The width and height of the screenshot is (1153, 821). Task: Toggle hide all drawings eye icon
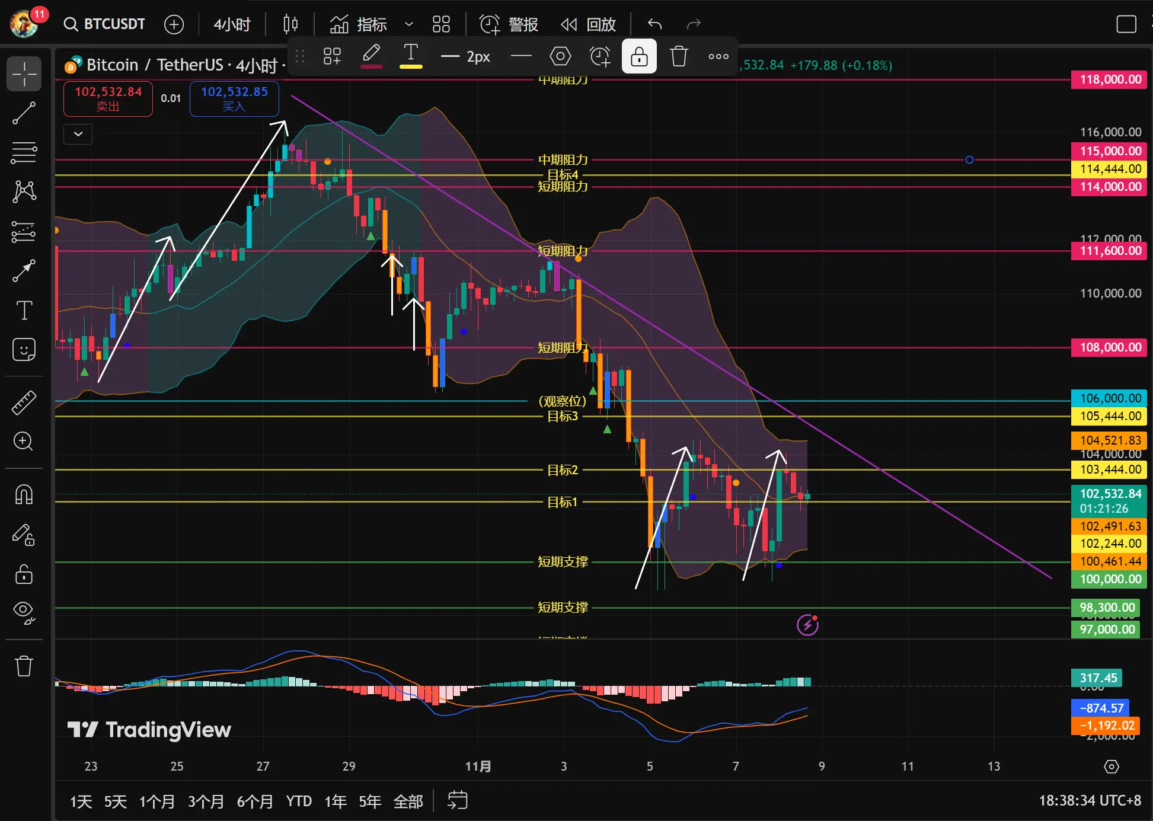(x=24, y=612)
